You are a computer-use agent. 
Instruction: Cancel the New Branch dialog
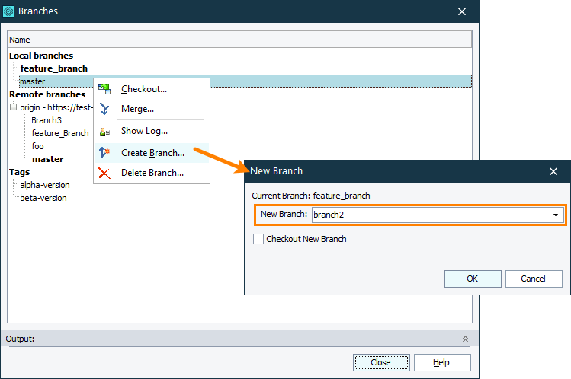tap(534, 279)
